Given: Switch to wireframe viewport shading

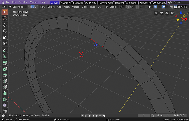Looking at the screenshot, I should tap(176, 7).
